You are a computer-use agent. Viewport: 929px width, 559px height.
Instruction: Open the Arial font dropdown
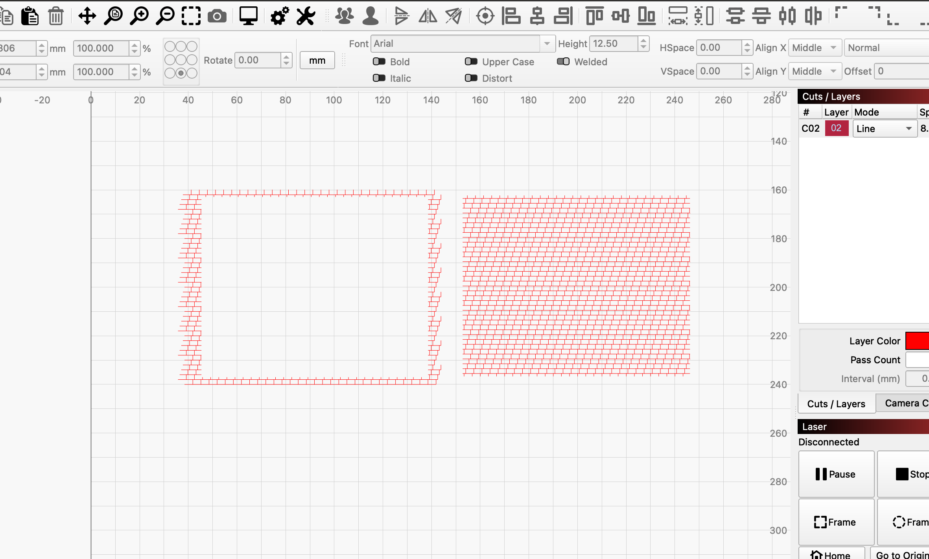tap(547, 44)
